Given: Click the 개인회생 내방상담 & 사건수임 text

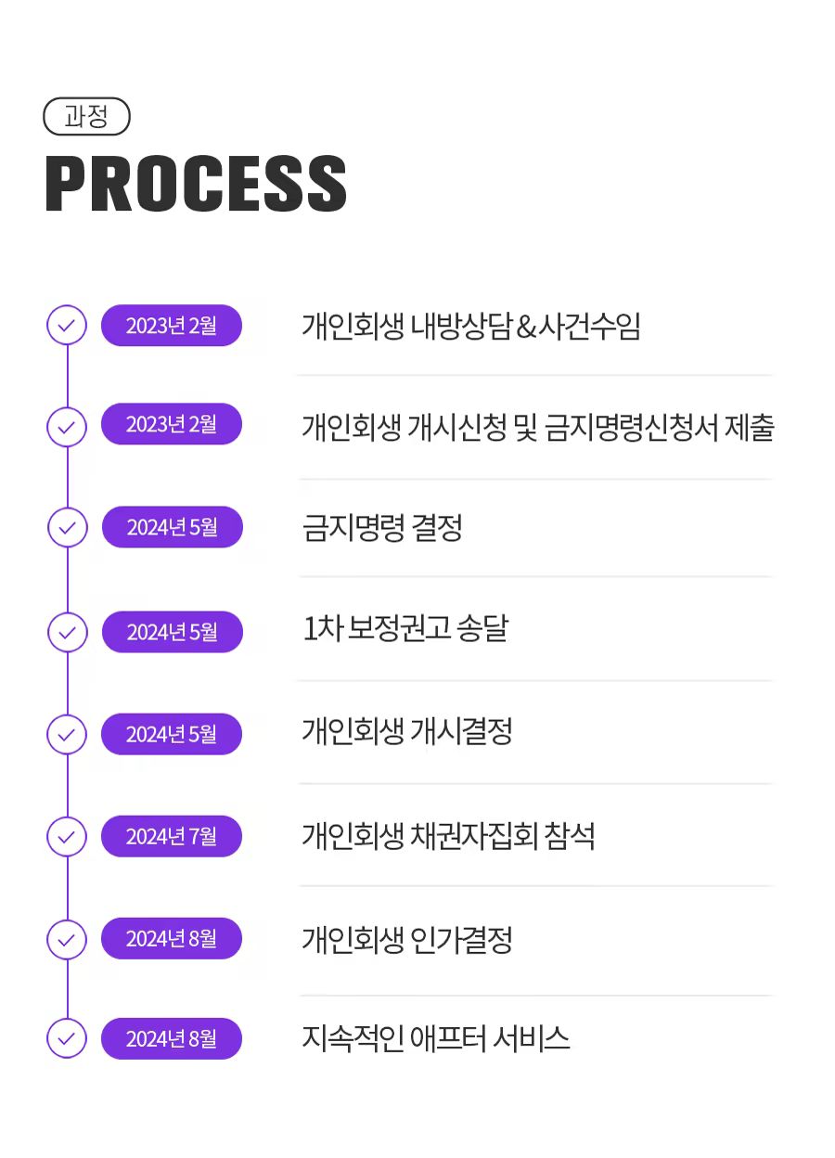Looking at the screenshot, I should pos(471,326).
